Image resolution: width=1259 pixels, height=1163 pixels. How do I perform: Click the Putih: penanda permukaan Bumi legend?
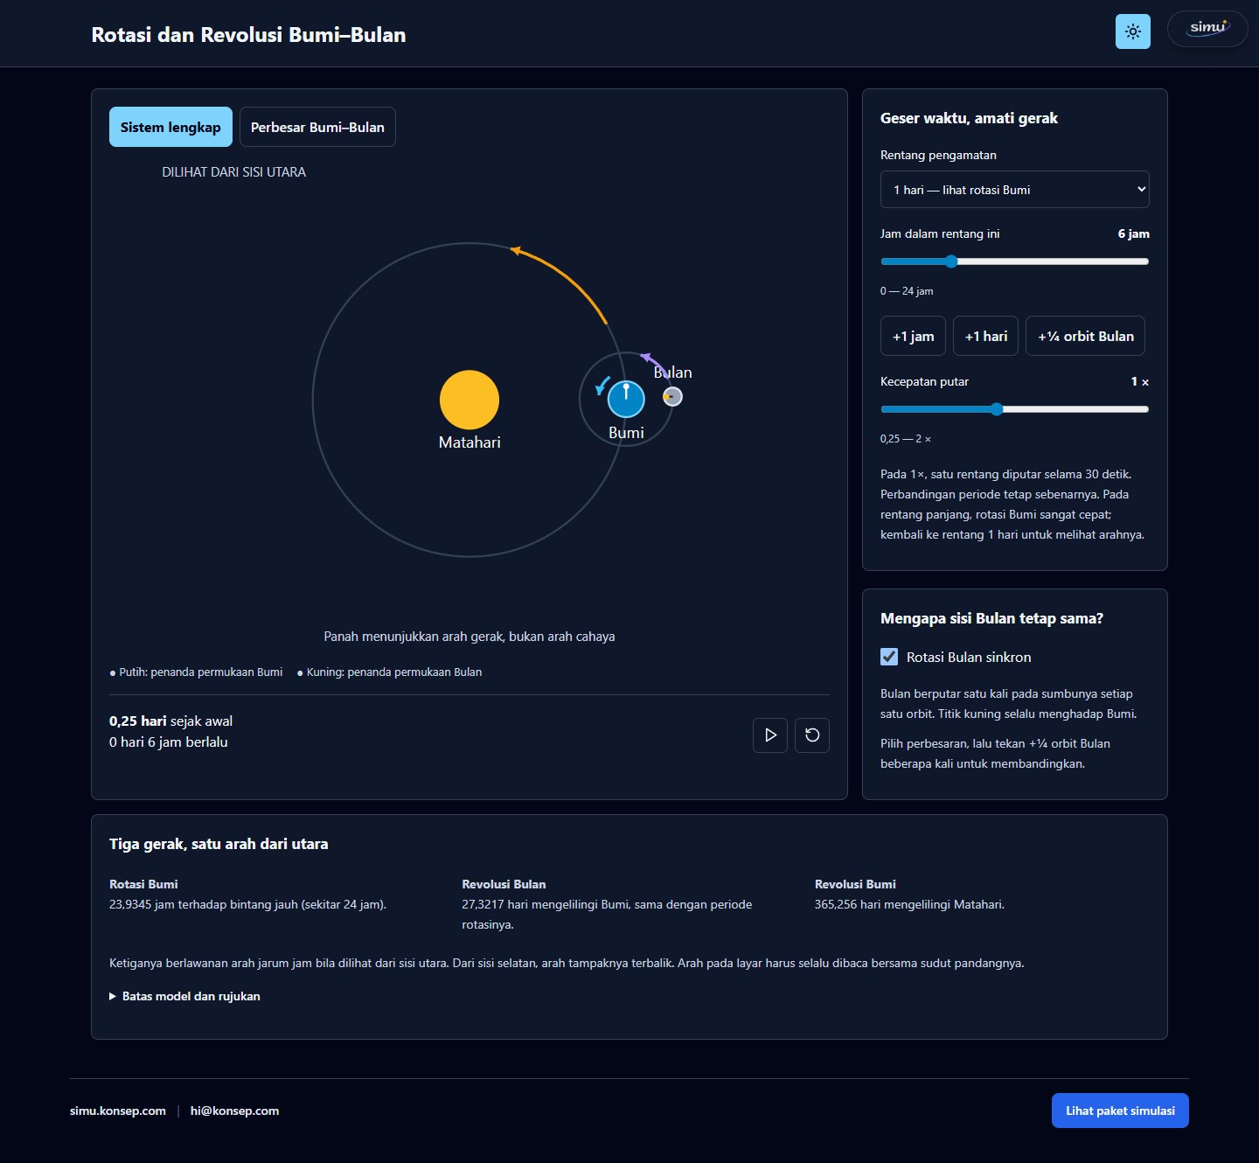coord(196,672)
